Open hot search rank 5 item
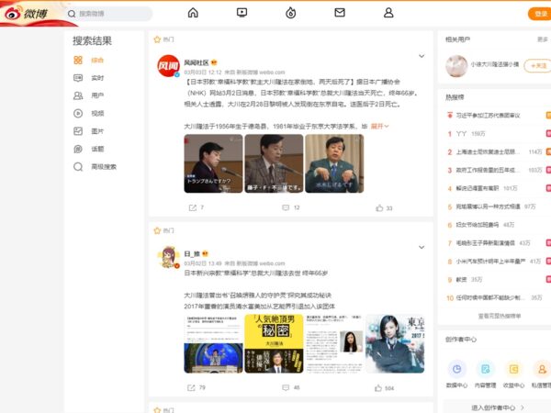Screen dimensions: 551x413 coord(488,206)
